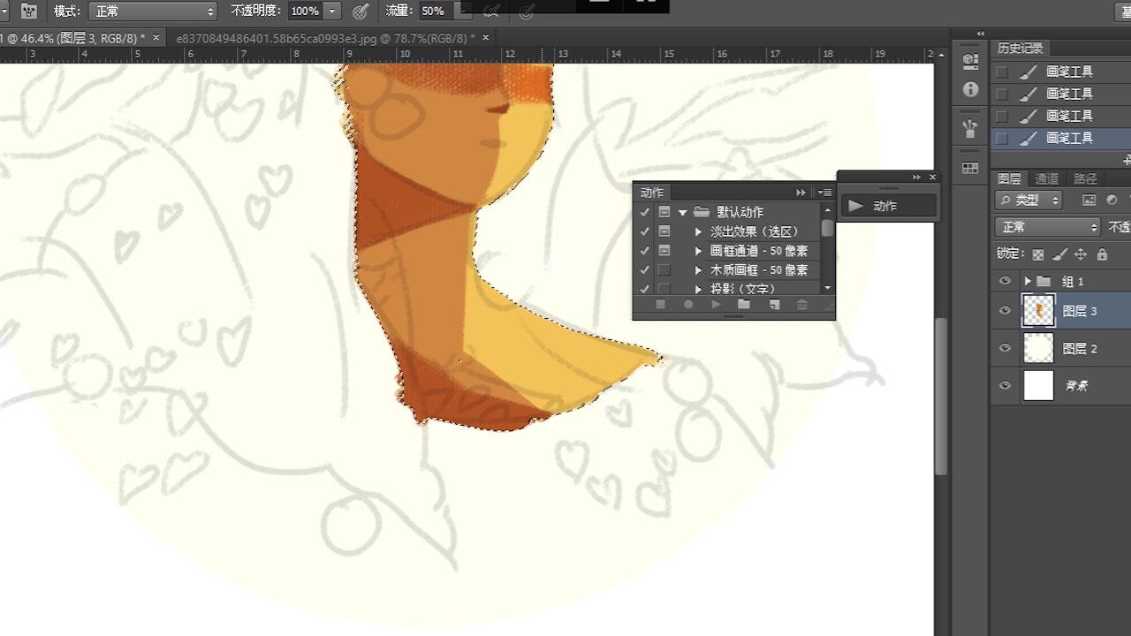Screen dimensions: 1131x636
Task: Click the Actions panel scrollbar down arrow
Action: [x=827, y=289]
